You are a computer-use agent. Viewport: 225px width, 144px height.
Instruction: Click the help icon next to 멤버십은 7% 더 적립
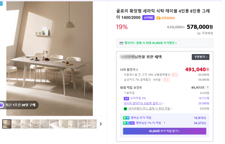[164, 123]
